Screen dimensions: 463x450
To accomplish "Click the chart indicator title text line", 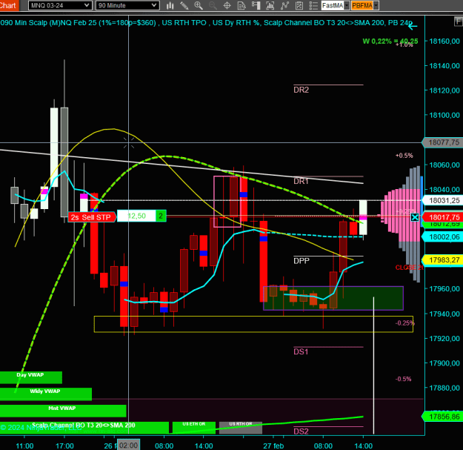I will pyautogui.click(x=206, y=23).
